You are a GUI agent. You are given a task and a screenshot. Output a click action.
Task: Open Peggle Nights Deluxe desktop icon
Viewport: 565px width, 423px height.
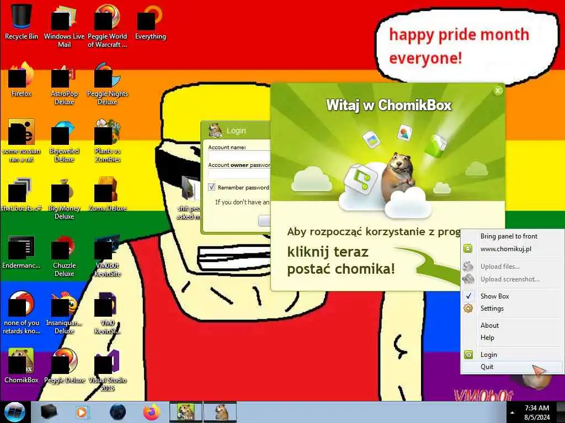pos(107,84)
